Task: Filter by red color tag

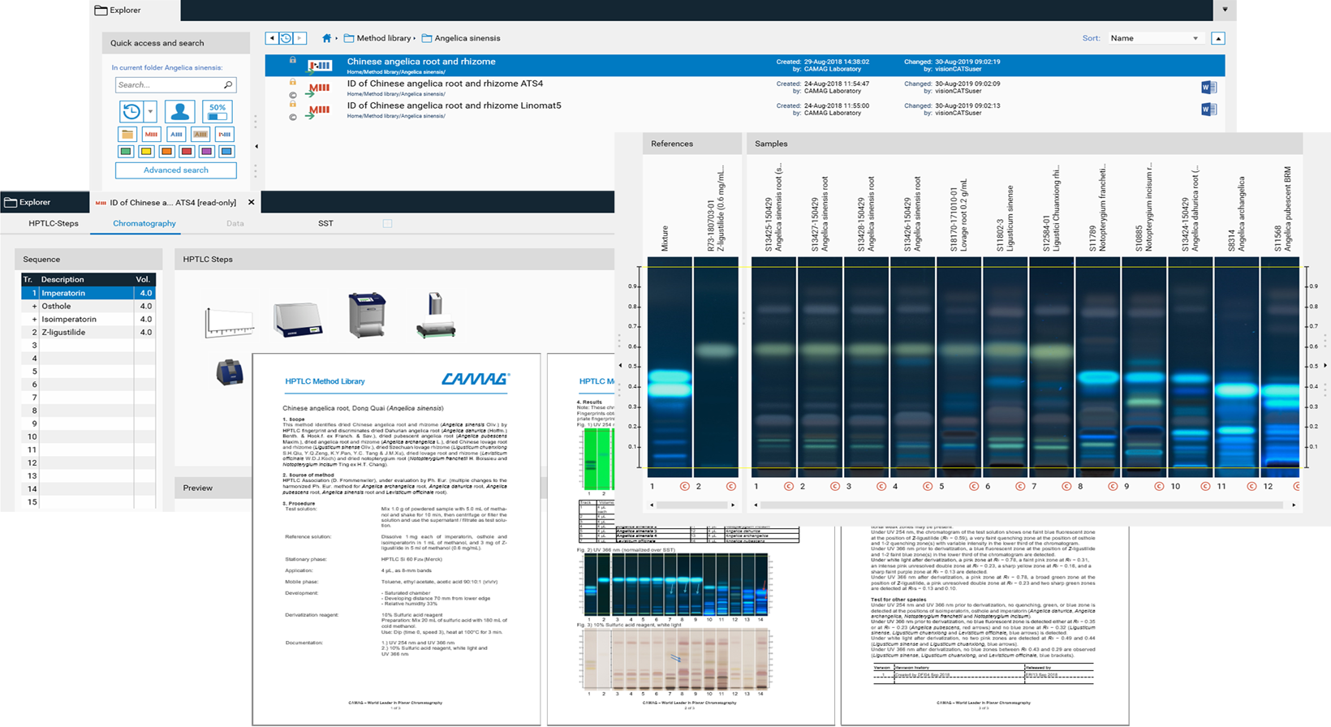Action: [x=187, y=152]
